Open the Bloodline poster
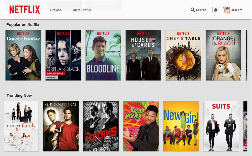Image resolution: width=252 pixels, height=156 pixels. [103, 55]
